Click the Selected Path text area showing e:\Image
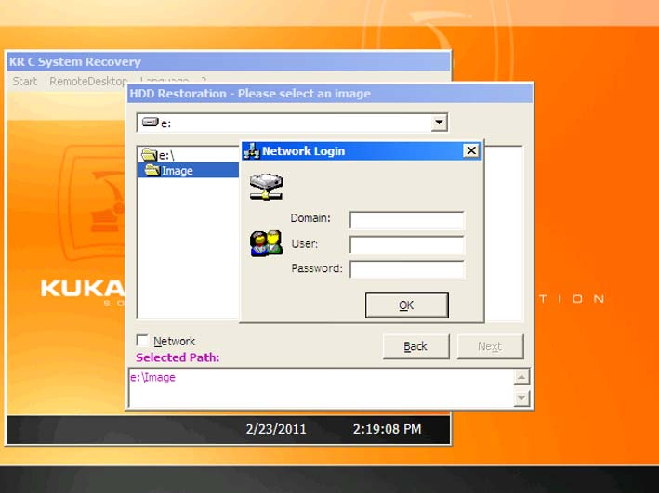659x493 pixels. pos(320,388)
